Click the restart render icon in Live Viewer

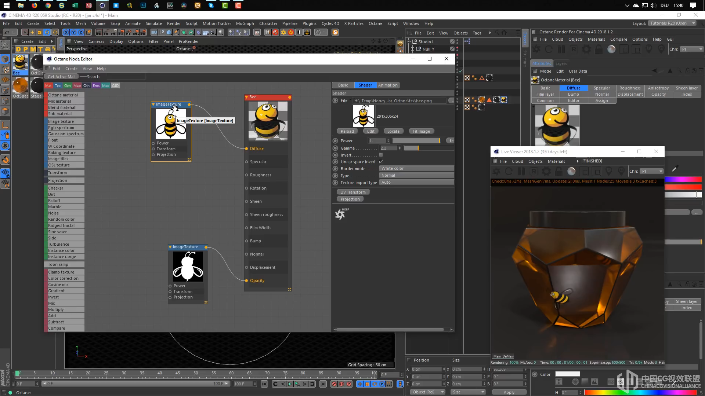tap(509, 171)
